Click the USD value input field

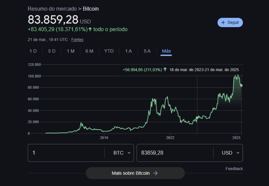(x=175, y=153)
